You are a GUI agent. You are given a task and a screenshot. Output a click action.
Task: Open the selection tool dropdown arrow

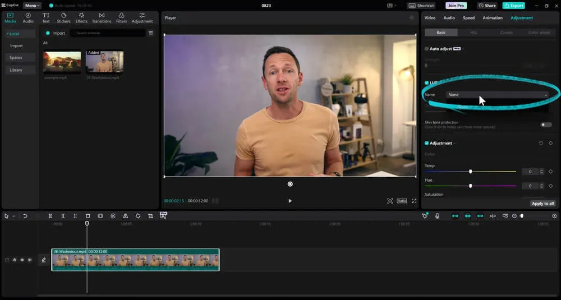point(13,216)
